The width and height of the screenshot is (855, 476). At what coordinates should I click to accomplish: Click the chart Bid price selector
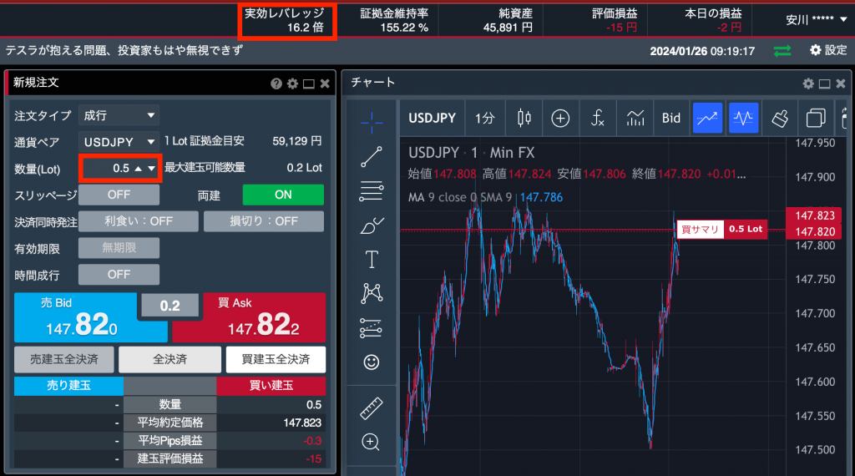coord(671,118)
